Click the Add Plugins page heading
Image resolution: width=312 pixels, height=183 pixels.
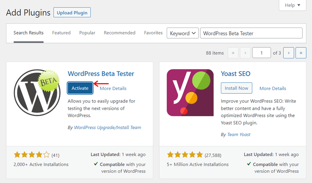(28, 13)
